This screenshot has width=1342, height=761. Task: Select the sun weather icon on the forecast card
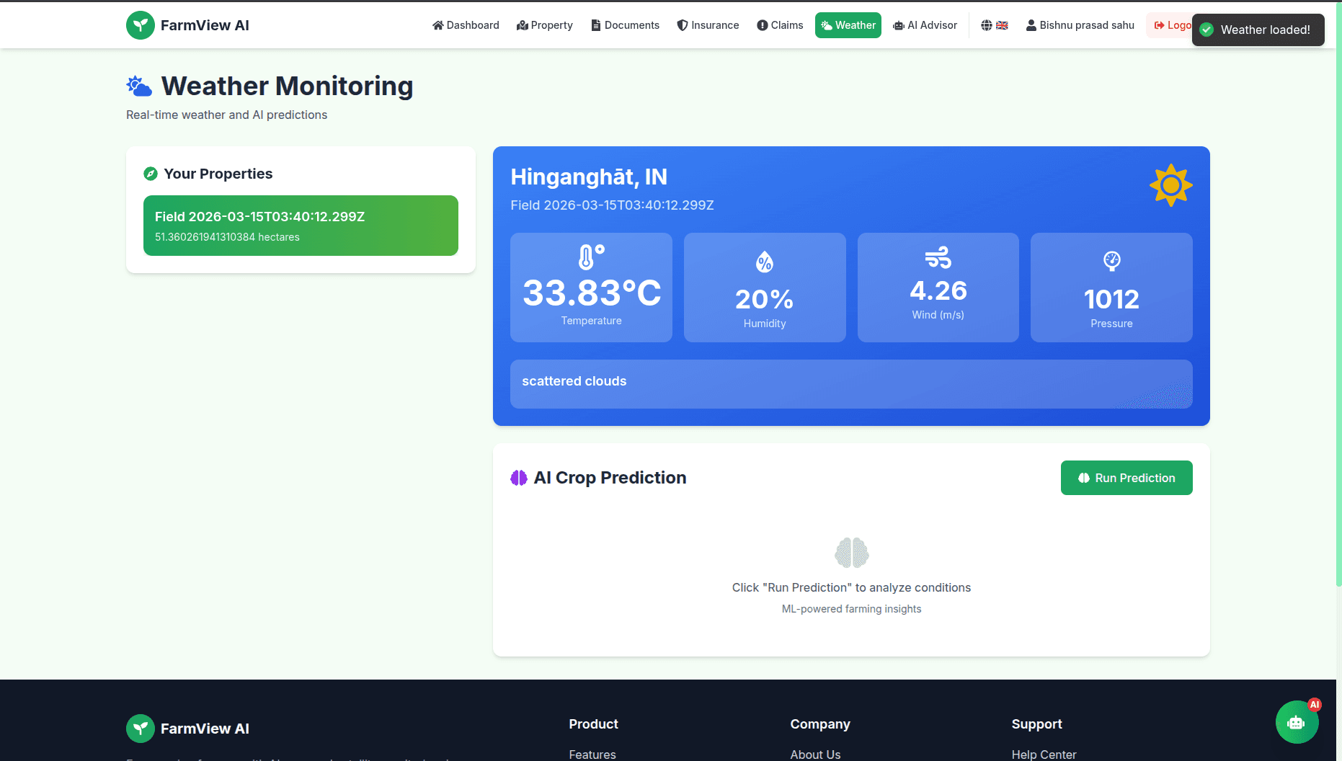[x=1170, y=185]
